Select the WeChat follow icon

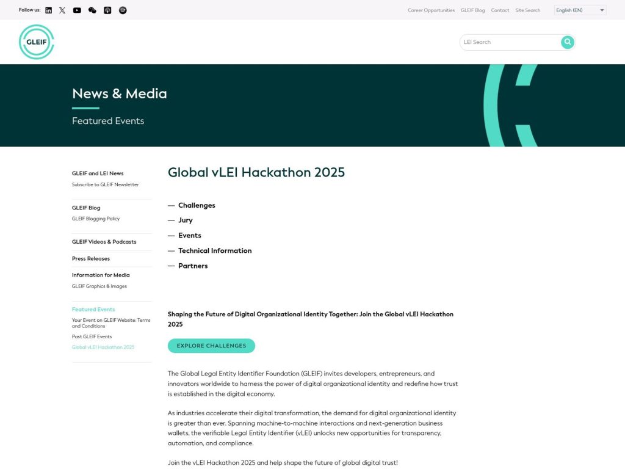[92, 10]
